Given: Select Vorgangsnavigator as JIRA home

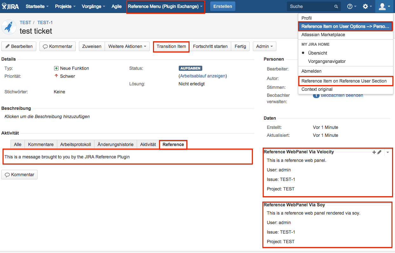Looking at the screenshot, I should [x=346, y=61].
